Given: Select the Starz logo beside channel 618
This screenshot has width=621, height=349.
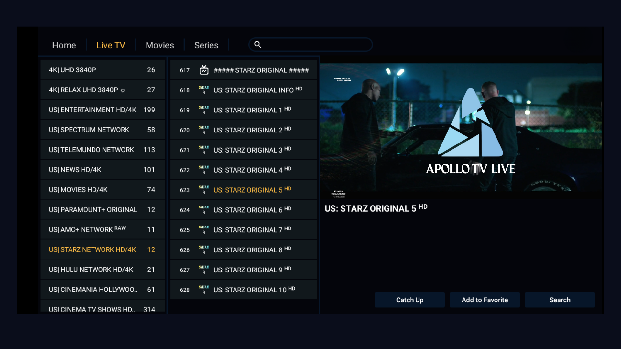Looking at the screenshot, I should pos(204,90).
